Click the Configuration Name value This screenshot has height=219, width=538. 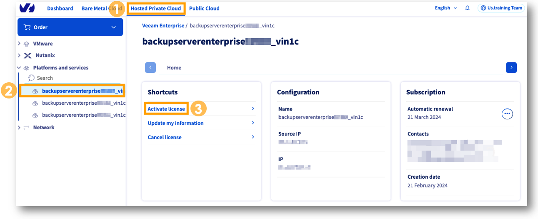(320, 117)
